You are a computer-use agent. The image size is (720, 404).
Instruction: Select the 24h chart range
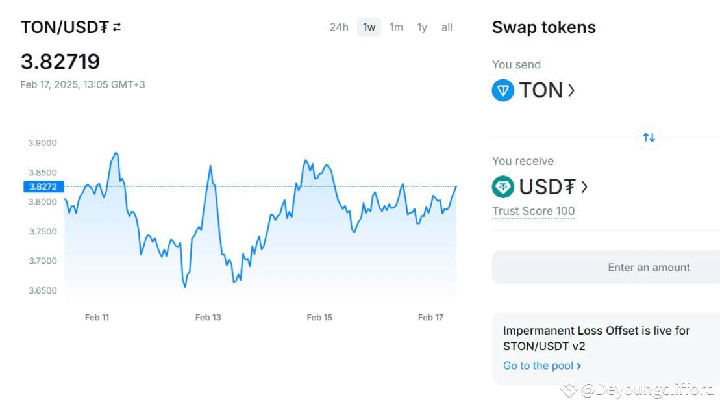click(x=339, y=27)
